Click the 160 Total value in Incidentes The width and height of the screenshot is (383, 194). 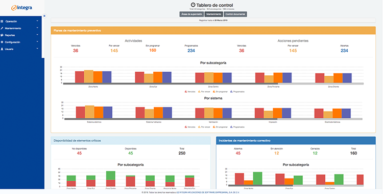(x=353, y=154)
